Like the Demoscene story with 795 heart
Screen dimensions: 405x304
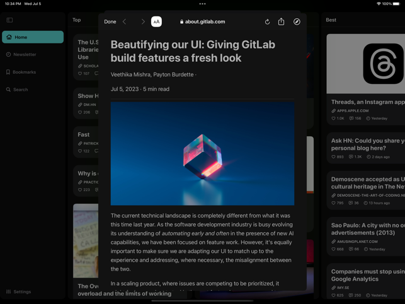point(338,203)
